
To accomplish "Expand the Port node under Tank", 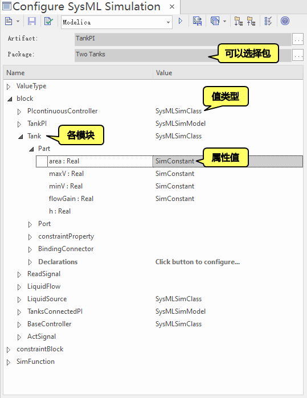I will tap(30, 224).
